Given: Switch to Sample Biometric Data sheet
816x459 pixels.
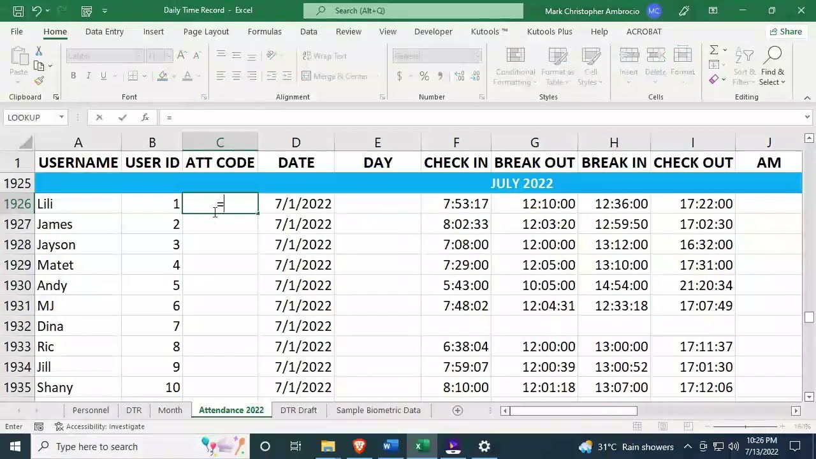Looking at the screenshot, I should pos(379,411).
